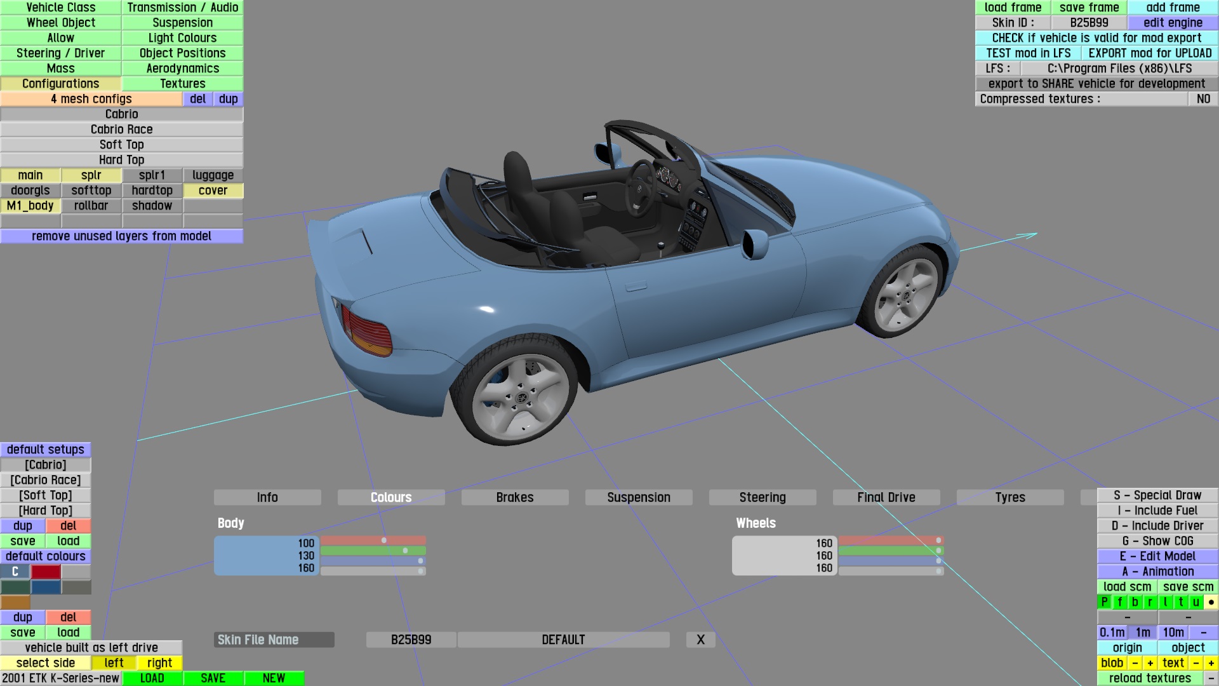Click 'remove unused layers from model'

point(121,236)
